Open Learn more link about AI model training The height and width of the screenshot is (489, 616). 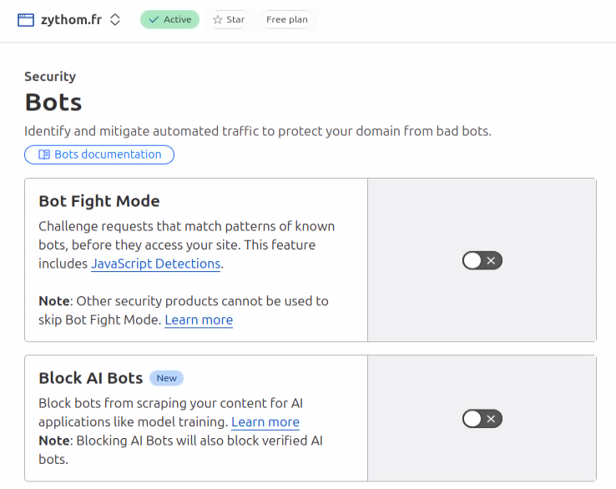point(265,422)
